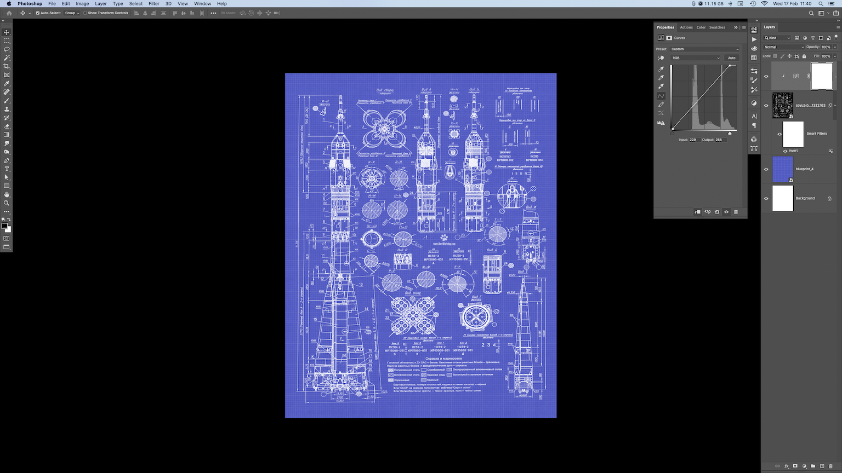Switch to the Color tab
The width and height of the screenshot is (842, 473).
[x=701, y=27]
